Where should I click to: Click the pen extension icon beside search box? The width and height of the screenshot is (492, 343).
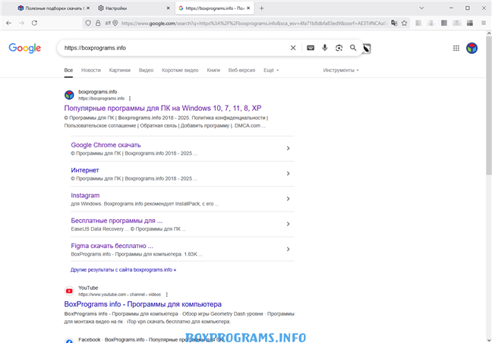coord(366,49)
